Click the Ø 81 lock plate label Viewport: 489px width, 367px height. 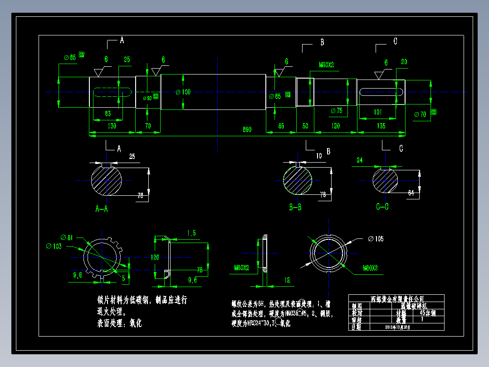click(x=67, y=238)
